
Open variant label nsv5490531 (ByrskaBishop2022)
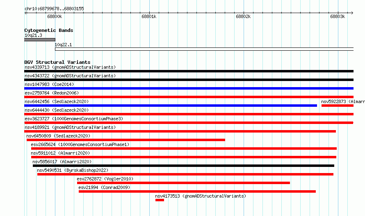pyautogui.click(x=73, y=171)
